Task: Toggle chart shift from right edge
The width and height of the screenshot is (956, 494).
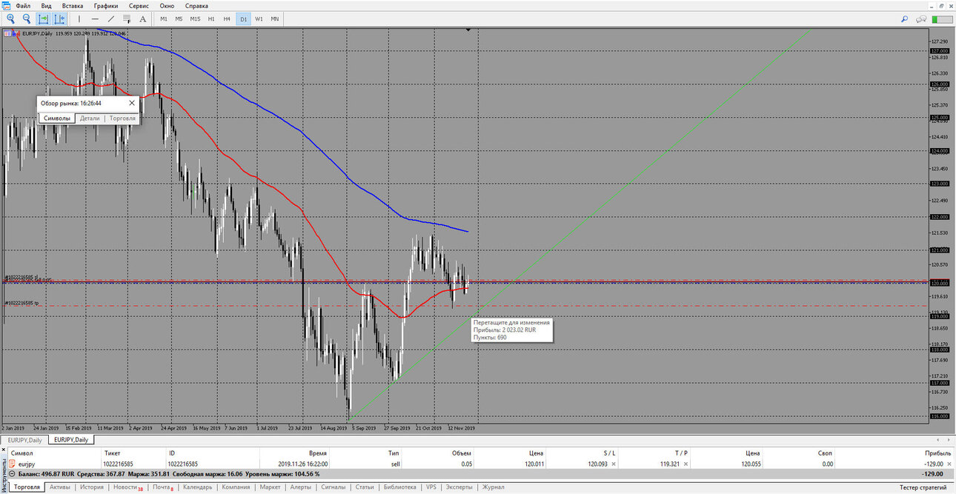Action: 60,19
